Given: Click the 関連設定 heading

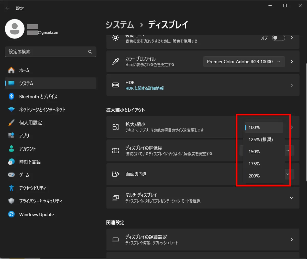Looking at the screenshot, I should [115, 223].
